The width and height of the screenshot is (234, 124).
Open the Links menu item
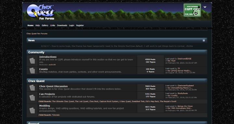(x=53, y=26)
